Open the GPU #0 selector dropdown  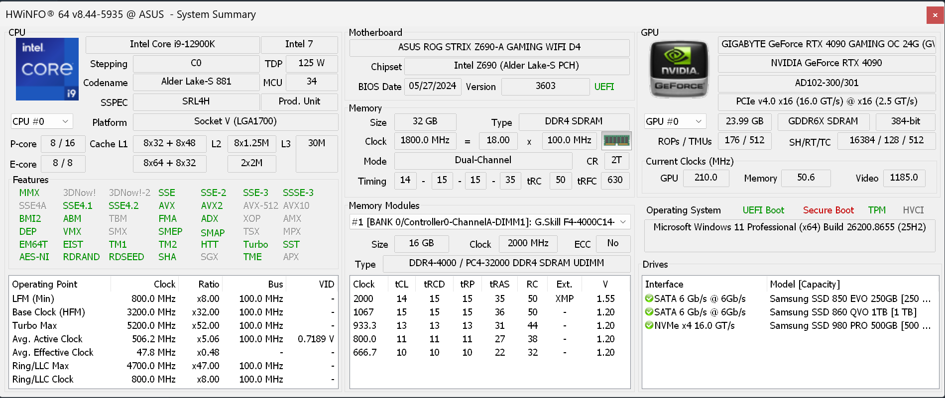[x=675, y=121]
